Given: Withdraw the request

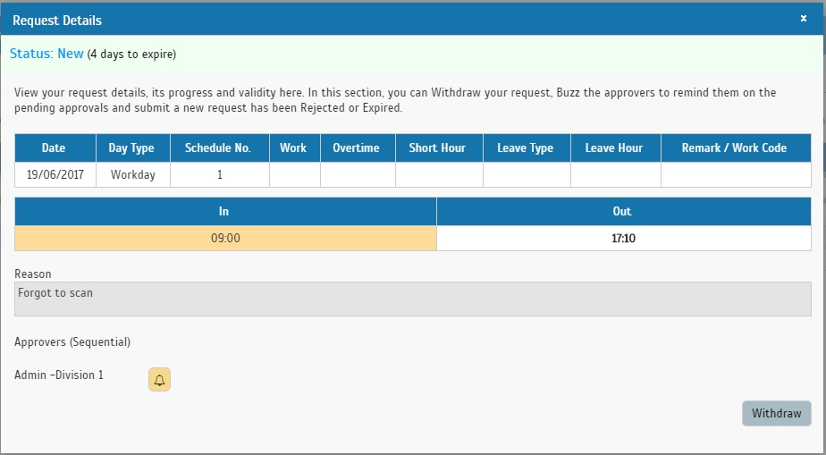Looking at the screenshot, I should pos(777,413).
